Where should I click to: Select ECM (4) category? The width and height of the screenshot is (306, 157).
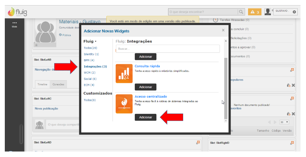pyautogui.click(x=89, y=85)
